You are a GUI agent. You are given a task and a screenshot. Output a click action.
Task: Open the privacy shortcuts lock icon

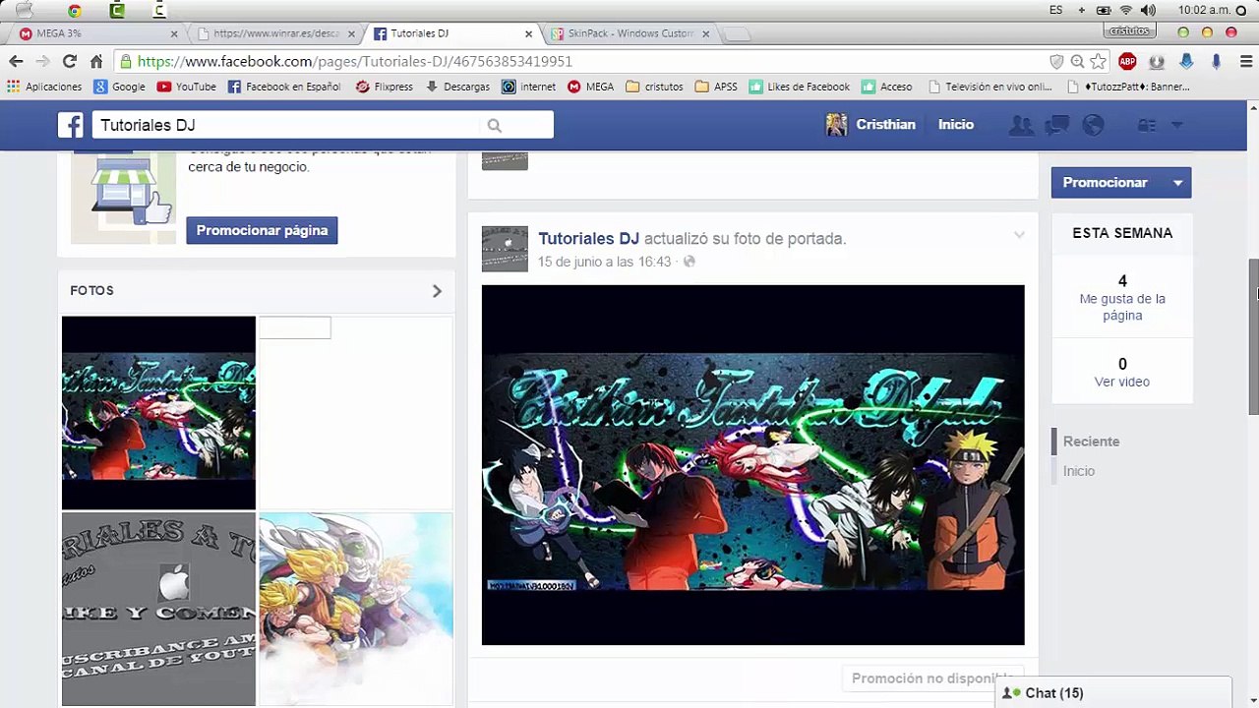click(x=1147, y=125)
